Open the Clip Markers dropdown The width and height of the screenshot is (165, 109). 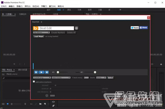coord(41,32)
